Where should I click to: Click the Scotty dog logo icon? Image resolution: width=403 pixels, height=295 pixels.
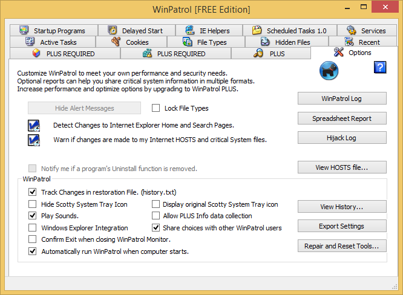click(329, 71)
